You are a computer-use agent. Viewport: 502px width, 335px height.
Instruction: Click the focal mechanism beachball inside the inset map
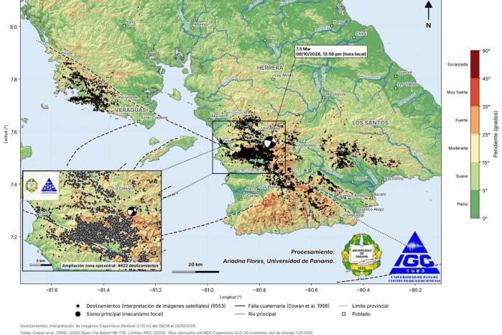tap(132, 211)
